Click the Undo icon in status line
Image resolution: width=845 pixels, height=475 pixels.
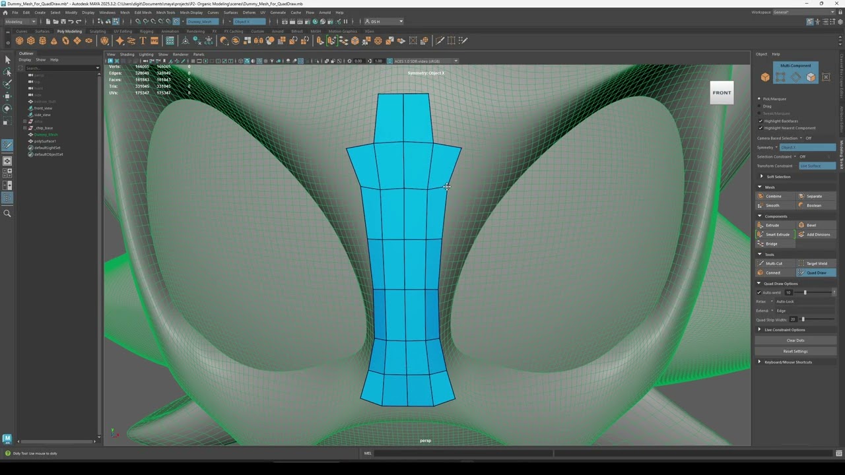[x=71, y=22]
